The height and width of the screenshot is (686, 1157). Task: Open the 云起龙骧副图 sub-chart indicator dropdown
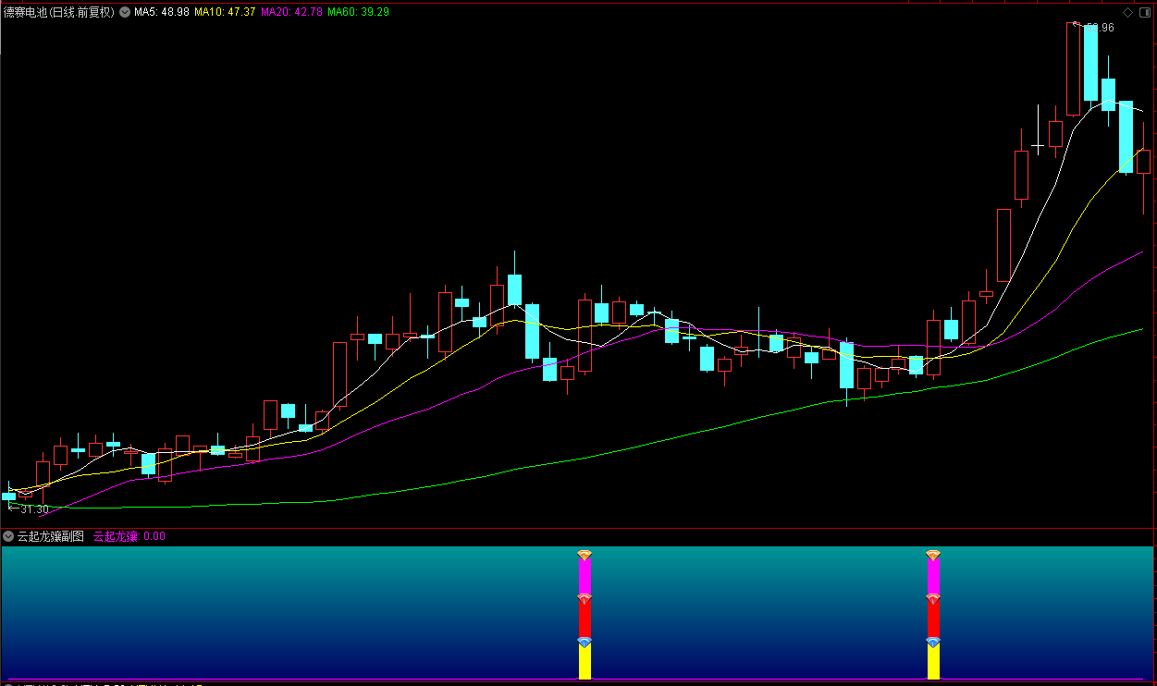tap(8, 536)
